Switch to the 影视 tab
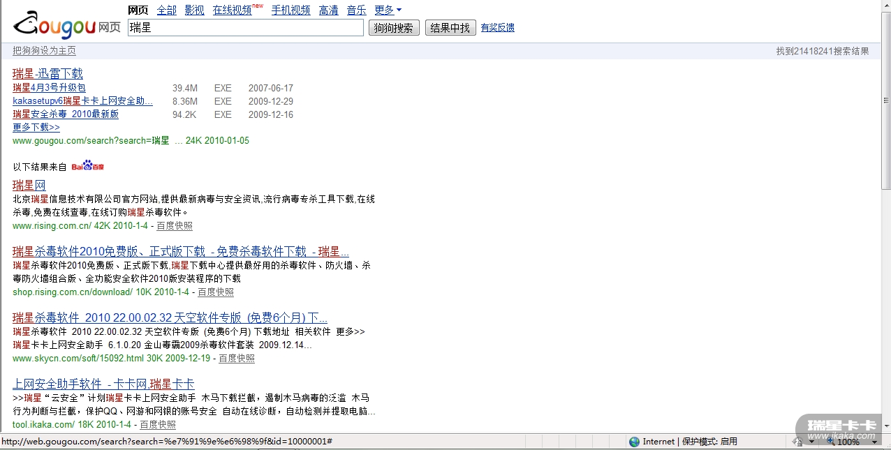The height and width of the screenshot is (450, 891). point(194,10)
